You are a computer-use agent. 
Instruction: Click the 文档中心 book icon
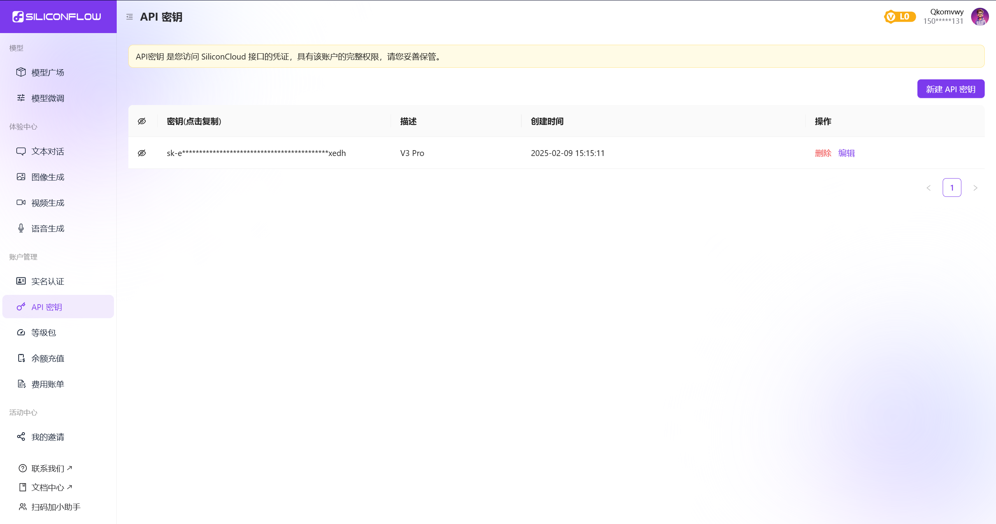click(x=23, y=487)
